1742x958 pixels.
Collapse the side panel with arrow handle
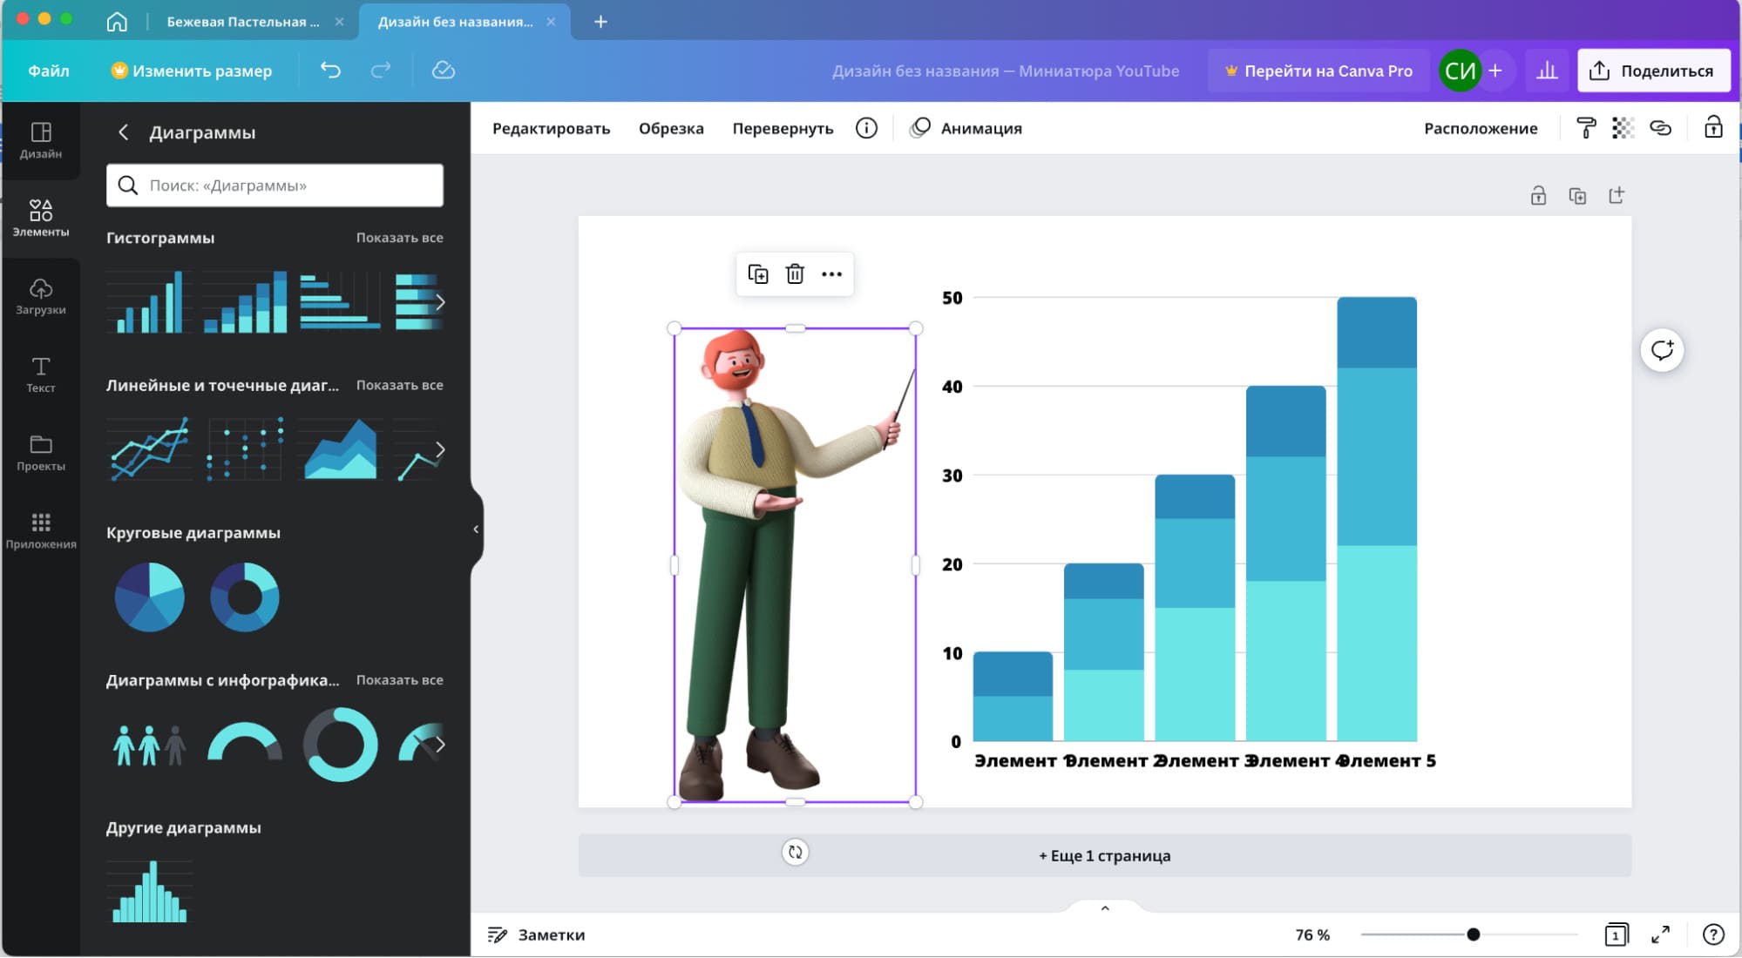coord(476,529)
